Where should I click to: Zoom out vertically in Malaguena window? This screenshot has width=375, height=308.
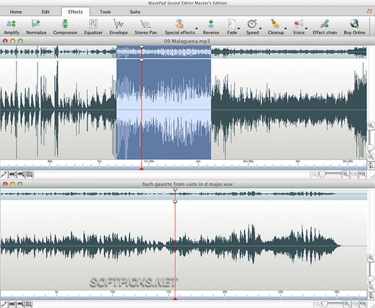(x=371, y=157)
